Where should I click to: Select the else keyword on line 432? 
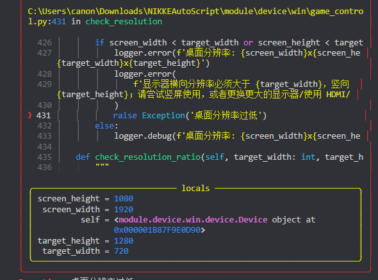click(x=104, y=125)
